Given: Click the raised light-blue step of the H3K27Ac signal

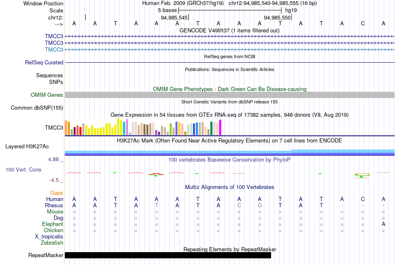Looking at the screenshot, I should coord(343,151).
